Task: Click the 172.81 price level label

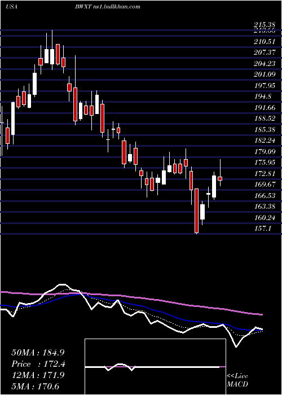Action: pos(265,174)
